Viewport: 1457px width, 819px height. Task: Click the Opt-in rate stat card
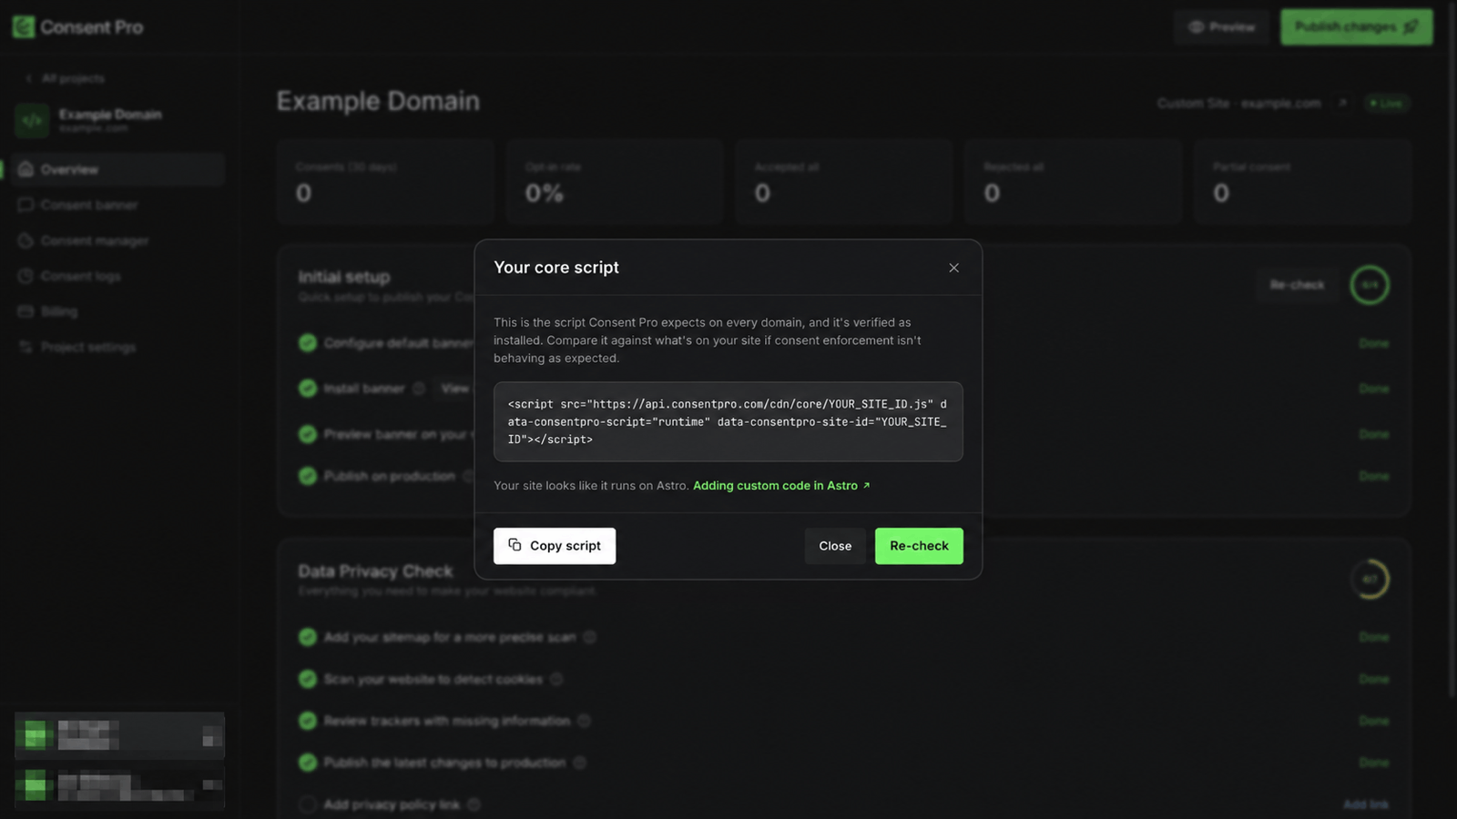pyautogui.click(x=615, y=182)
